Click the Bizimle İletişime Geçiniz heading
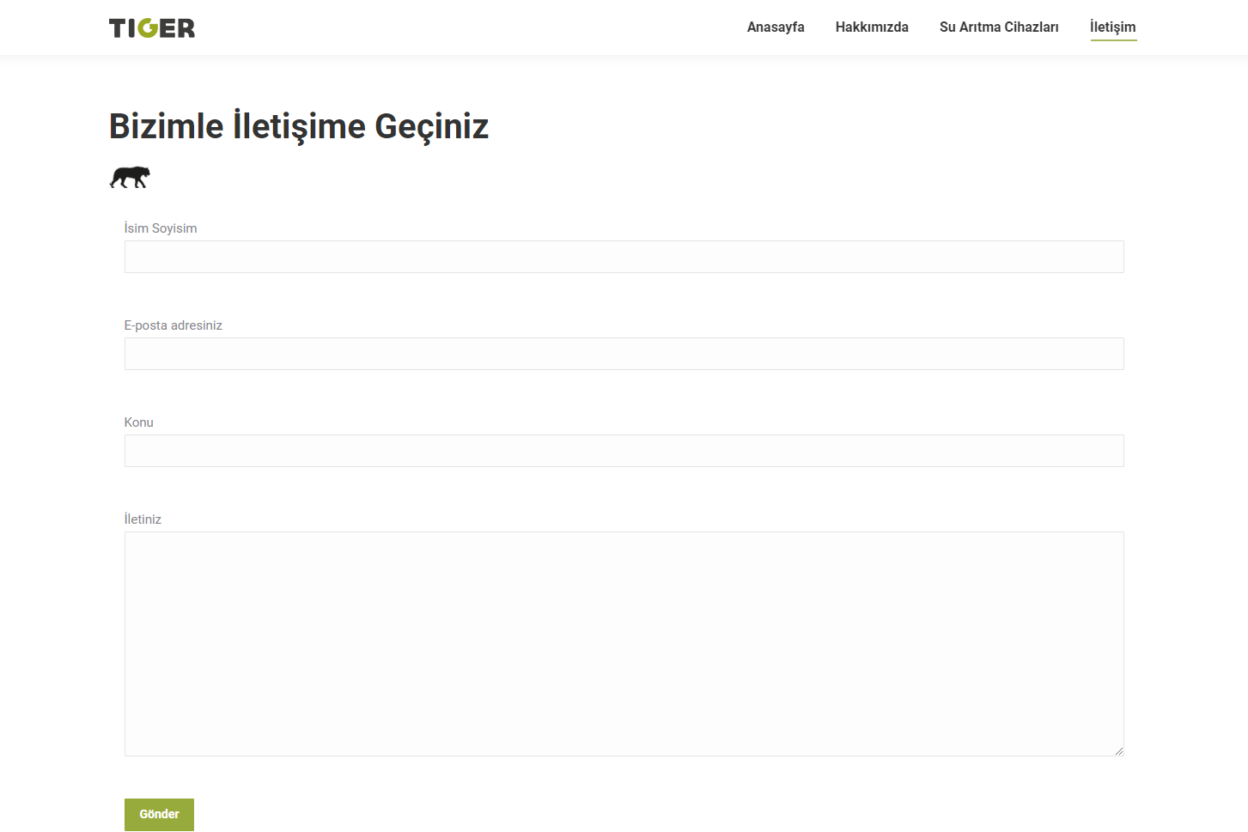This screenshot has width=1248, height=832. (298, 126)
